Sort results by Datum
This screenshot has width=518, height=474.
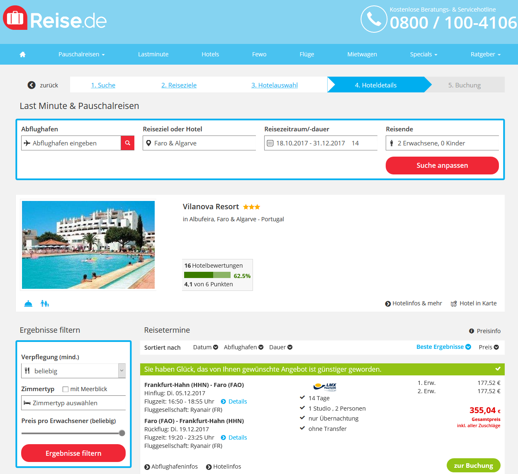[x=206, y=347]
